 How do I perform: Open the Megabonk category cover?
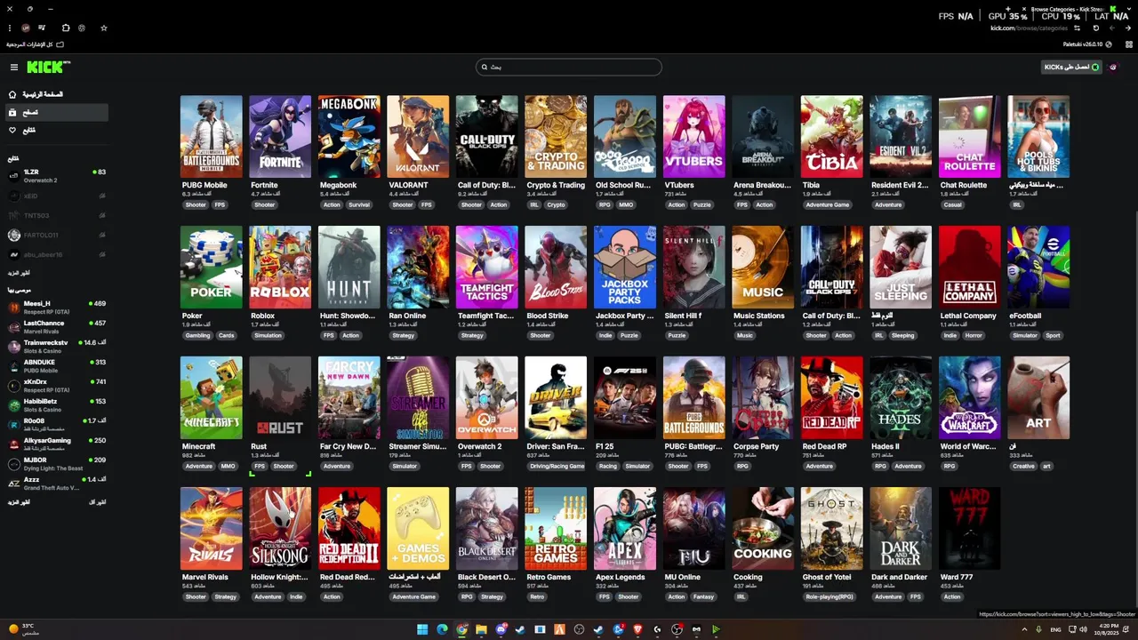pos(349,137)
